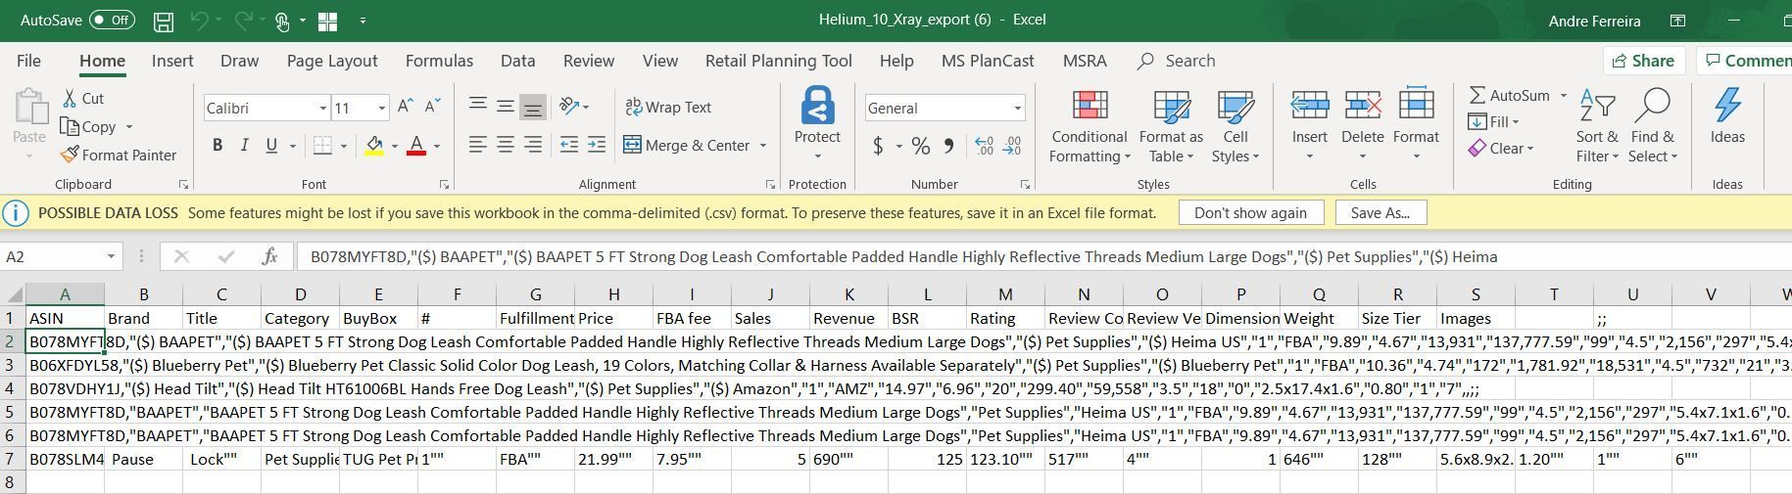Click the Decrease Indent icon
1792x494 pixels.
click(568, 145)
